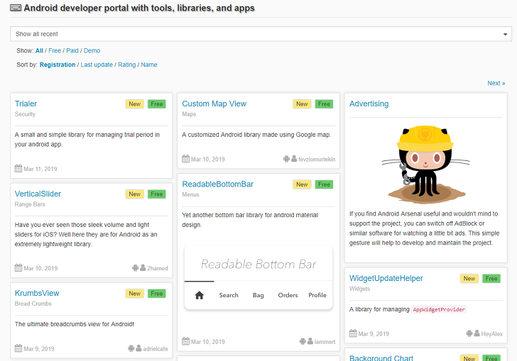Click the Readable Bottom Bar preview image
Screen dimensions: 517x361
[258, 277]
